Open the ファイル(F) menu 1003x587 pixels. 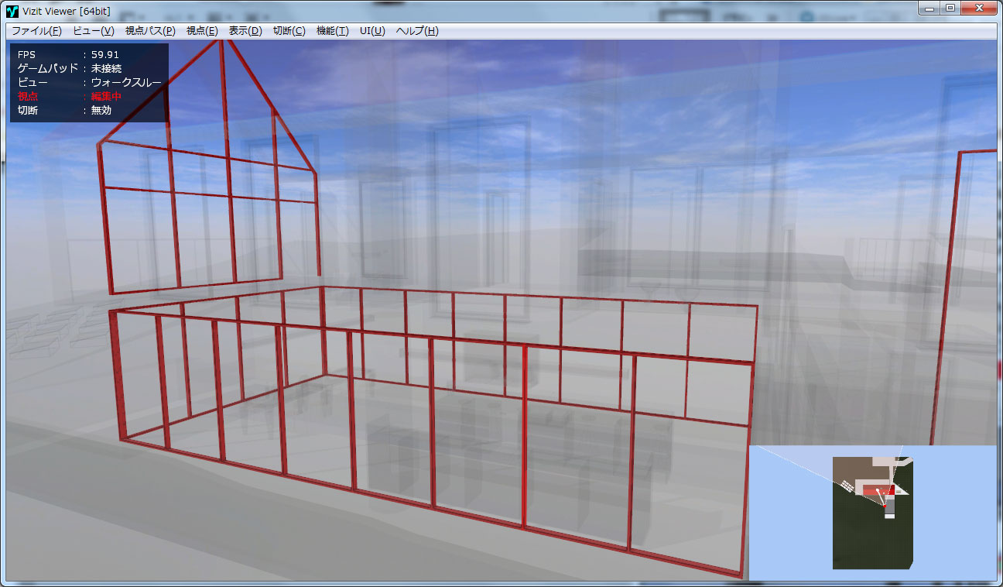[x=36, y=31]
